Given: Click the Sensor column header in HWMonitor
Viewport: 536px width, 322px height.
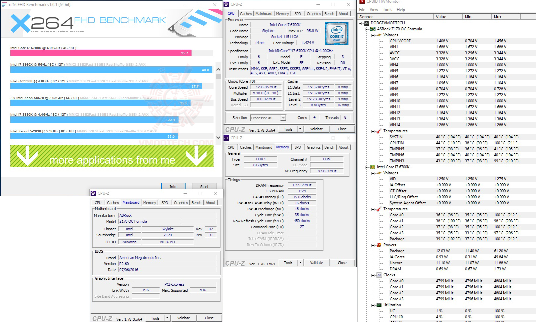Looking at the screenshot, I should (x=395, y=17).
